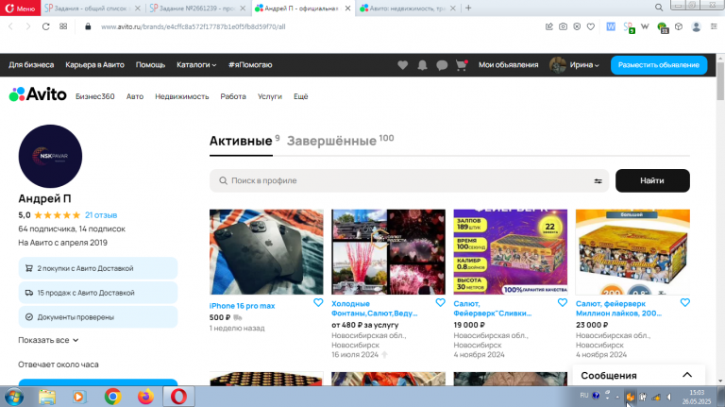Open the Ещё categories menu
Image resolution: width=725 pixels, height=407 pixels.
(x=300, y=96)
